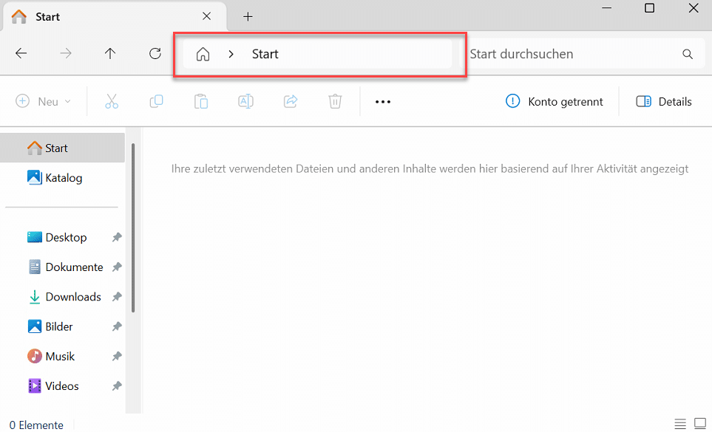
Task: Switch to list view layout icon
Action: [680, 424]
